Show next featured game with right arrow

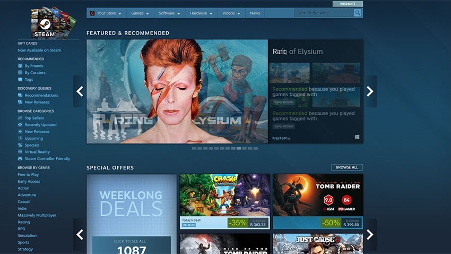coord(370,91)
